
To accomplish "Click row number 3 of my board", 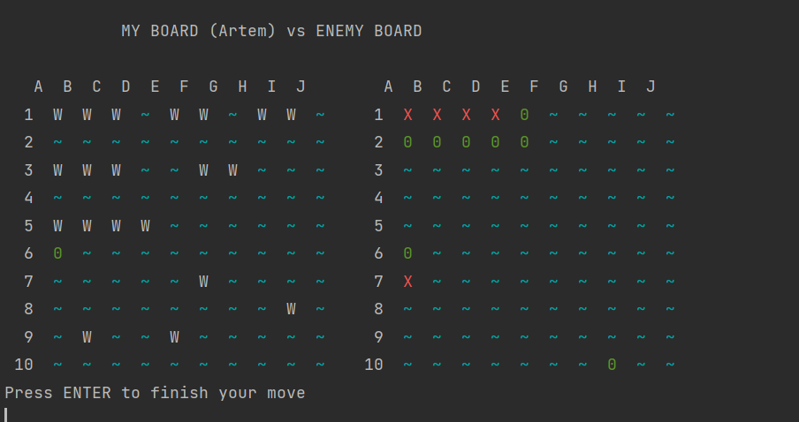I will [28, 170].
